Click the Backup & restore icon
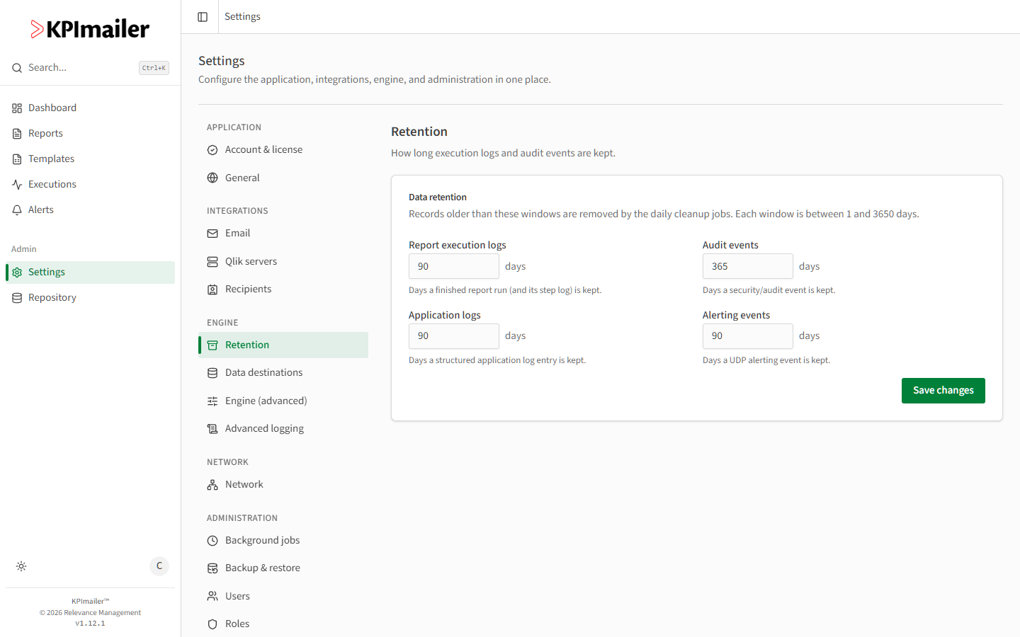1020x637 pixels. (212, 568)
